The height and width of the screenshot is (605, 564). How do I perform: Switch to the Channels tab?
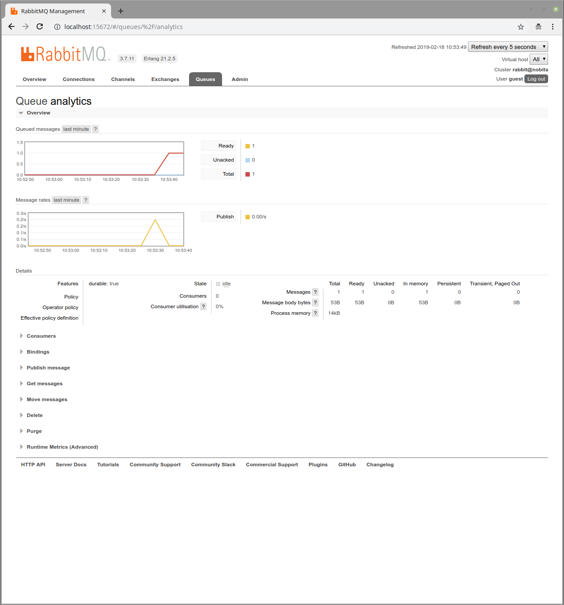point(123,79)
